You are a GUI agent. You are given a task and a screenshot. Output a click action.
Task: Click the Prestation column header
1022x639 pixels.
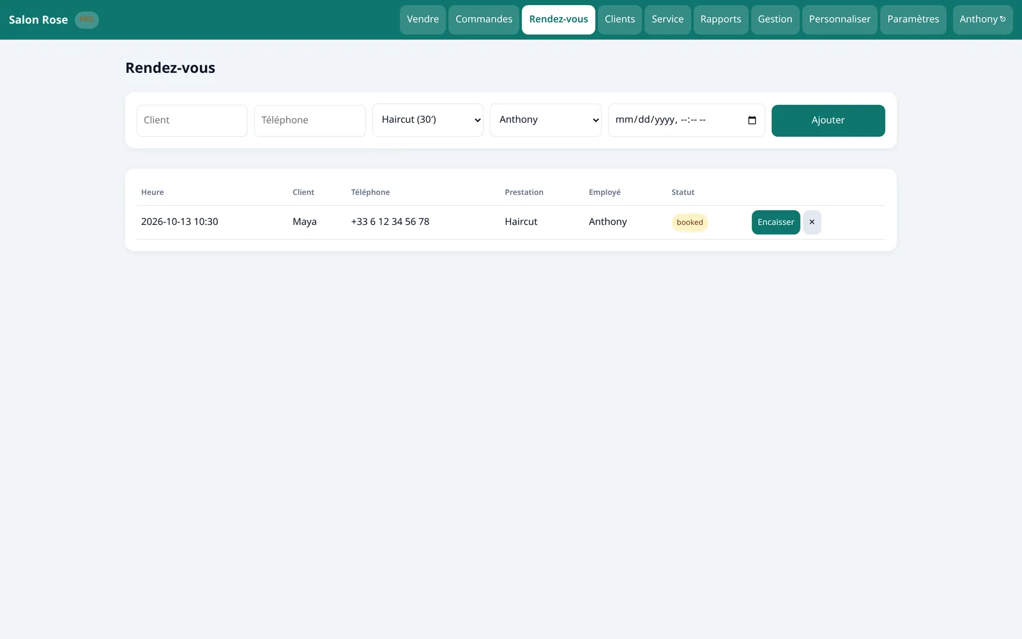click(524, 192)
